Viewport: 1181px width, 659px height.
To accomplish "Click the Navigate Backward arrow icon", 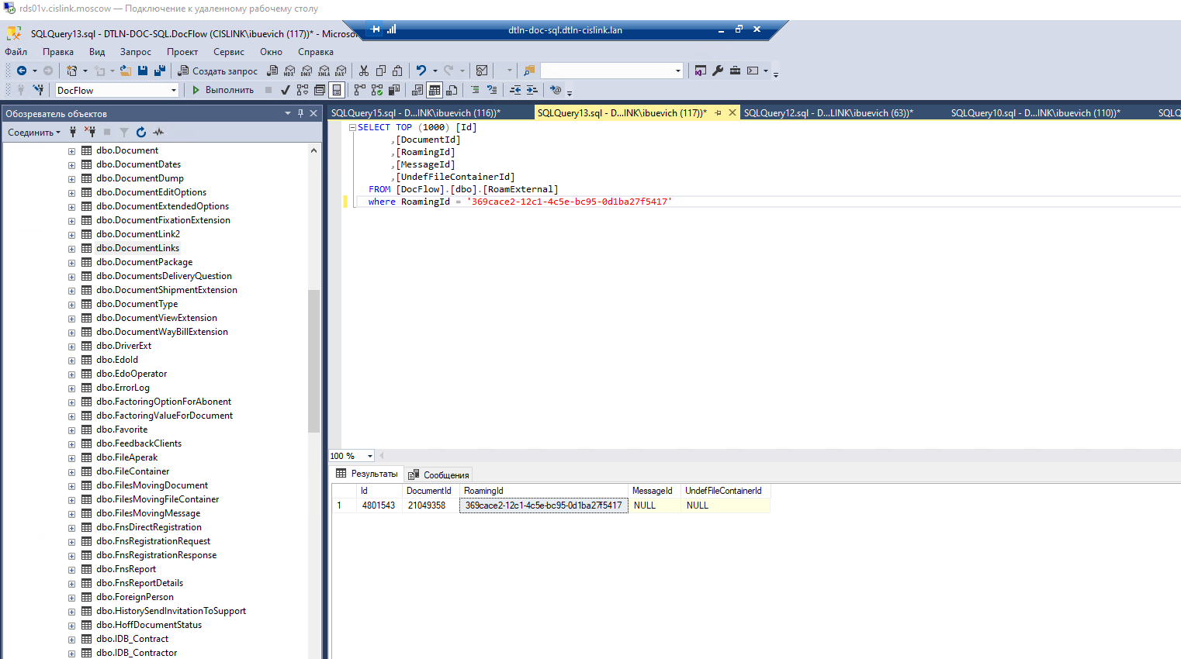I will tap(22, 71).
